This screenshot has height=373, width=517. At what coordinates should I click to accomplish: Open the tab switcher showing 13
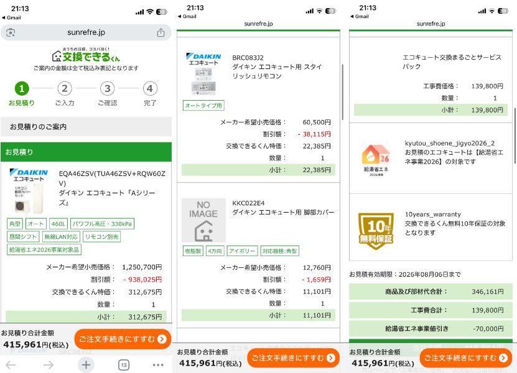pos(124,365)
